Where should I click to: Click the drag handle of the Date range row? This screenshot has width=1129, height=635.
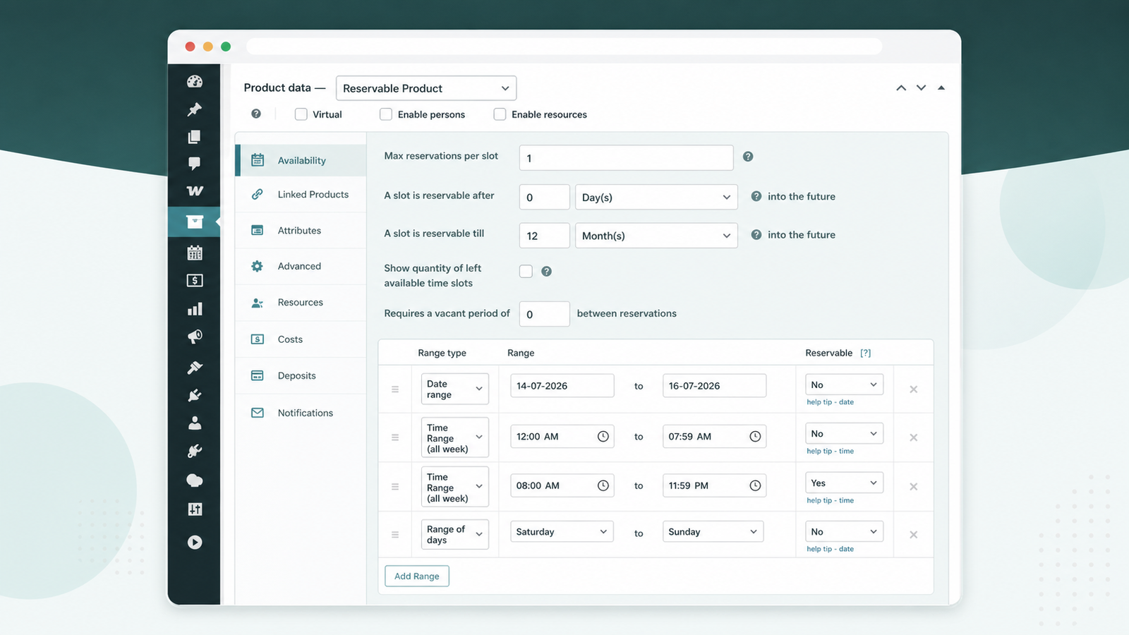coord(395,389)
